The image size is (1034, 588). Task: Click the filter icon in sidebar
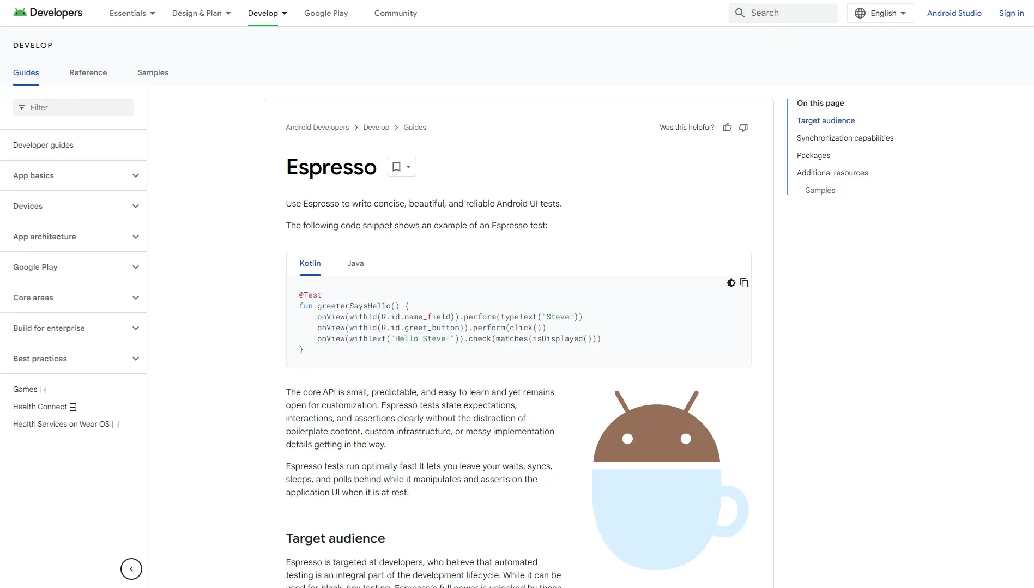[22, 107]
